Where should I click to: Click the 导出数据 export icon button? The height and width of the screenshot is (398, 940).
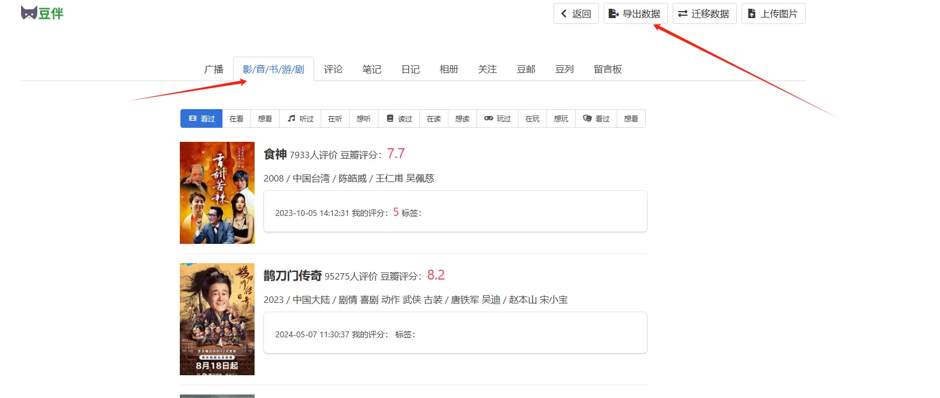tap(635, 14)
